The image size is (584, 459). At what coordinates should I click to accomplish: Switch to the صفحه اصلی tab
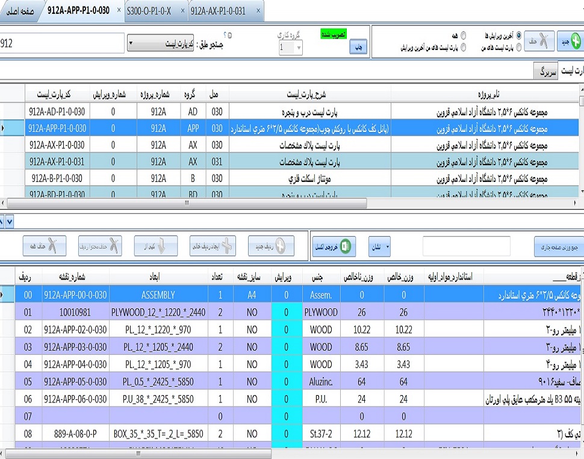point(20,11)
